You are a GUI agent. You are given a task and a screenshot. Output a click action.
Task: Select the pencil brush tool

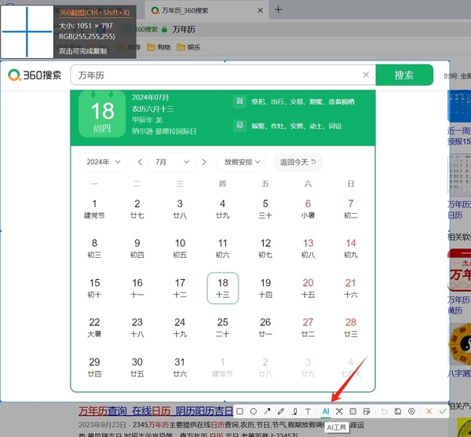tap(280, 411)
